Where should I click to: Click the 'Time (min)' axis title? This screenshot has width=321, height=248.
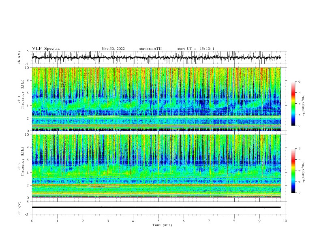(162, 225)
